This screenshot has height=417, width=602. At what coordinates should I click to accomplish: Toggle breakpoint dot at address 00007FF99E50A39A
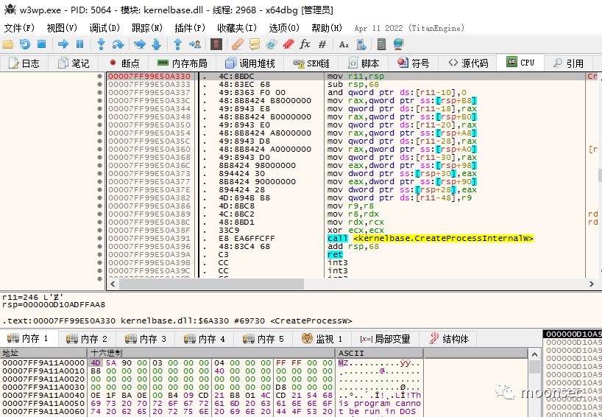(100, 254)
